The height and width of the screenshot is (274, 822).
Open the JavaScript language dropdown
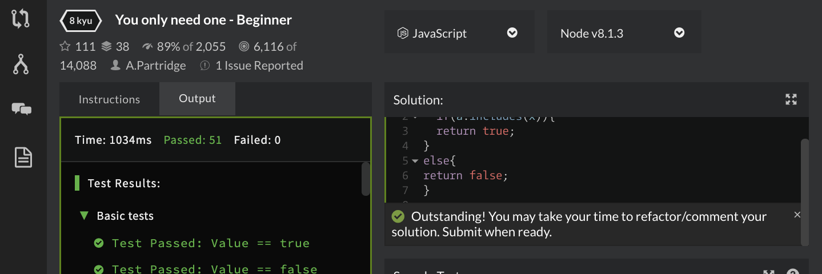coord(460,33)
